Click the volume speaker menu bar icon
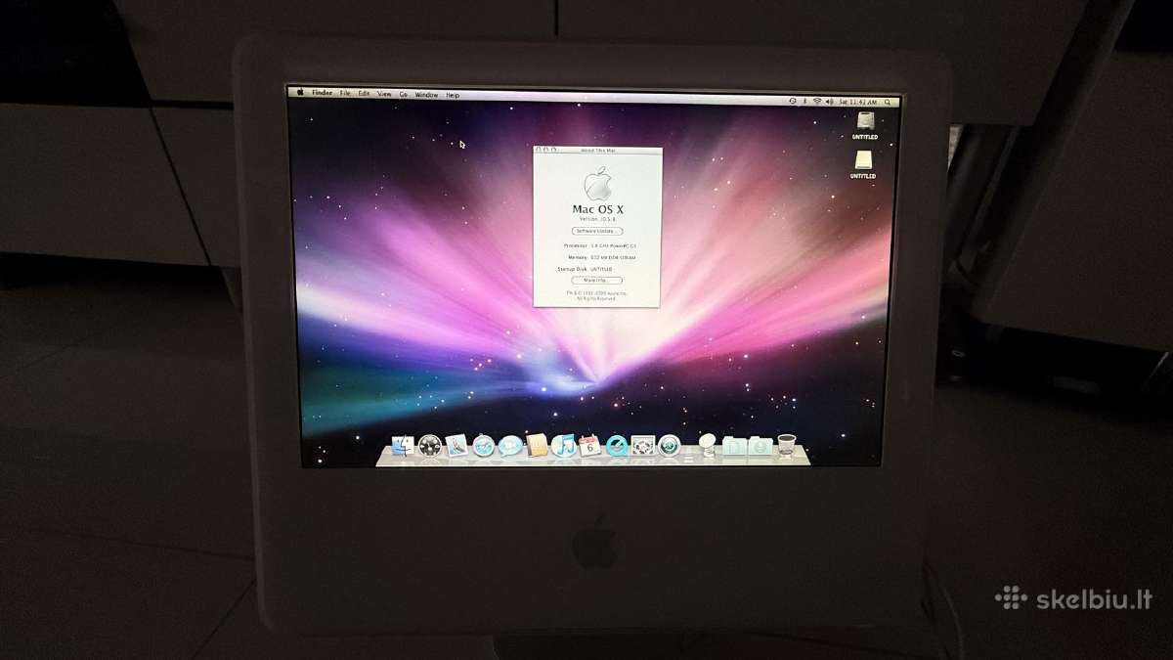This screenshot has height=660, width=1173. 830,102
